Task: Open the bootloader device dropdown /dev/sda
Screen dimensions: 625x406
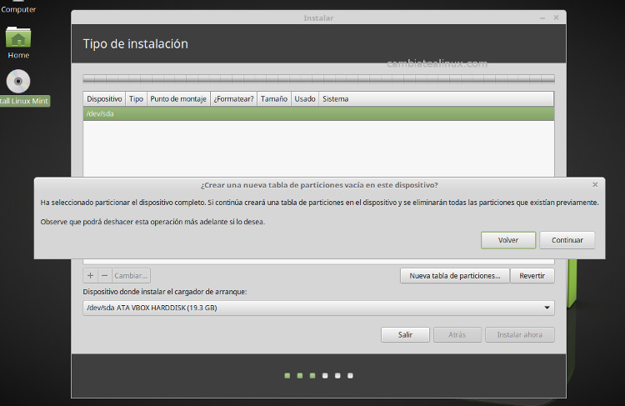Action: (318, 308)
